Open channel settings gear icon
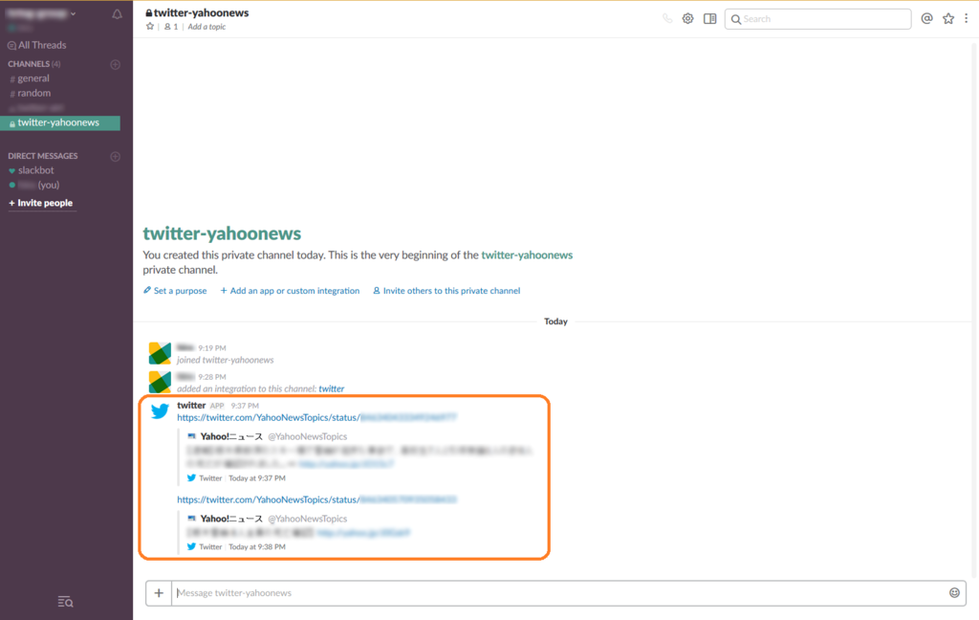979x620 pixels. (687, 19)
